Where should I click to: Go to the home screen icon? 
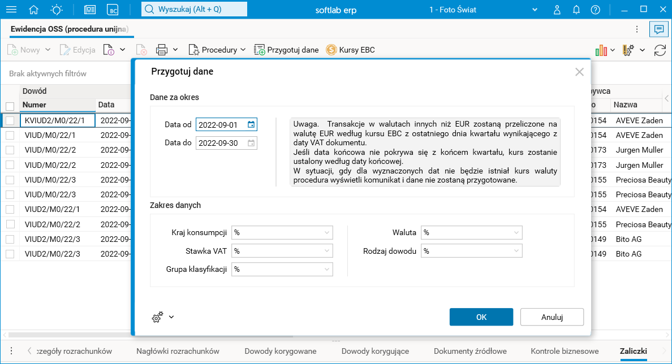click(33, 10)
